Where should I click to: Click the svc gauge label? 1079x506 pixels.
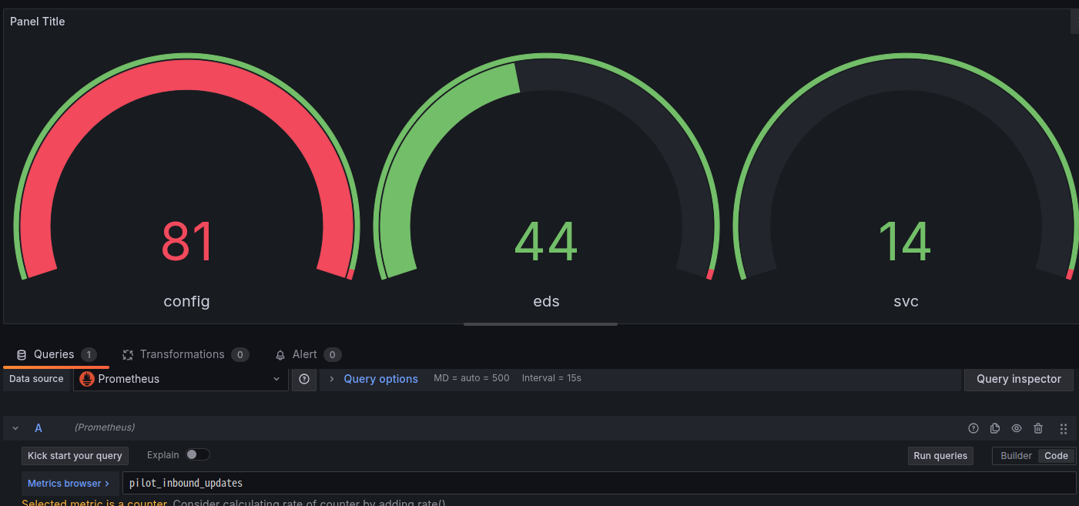click(x=906, y=301)
